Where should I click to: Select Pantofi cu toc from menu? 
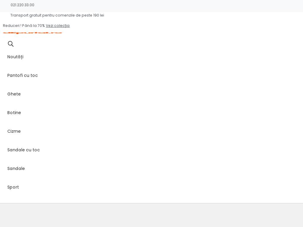[x=22, y=75]
